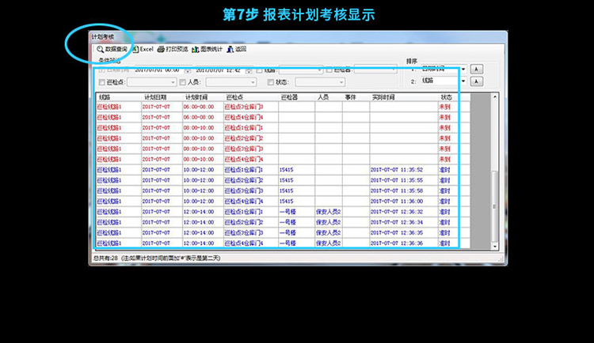The image size is (594, 343).
Task: Open the 状态 dropdown list
Action: (x=341, y=81)
